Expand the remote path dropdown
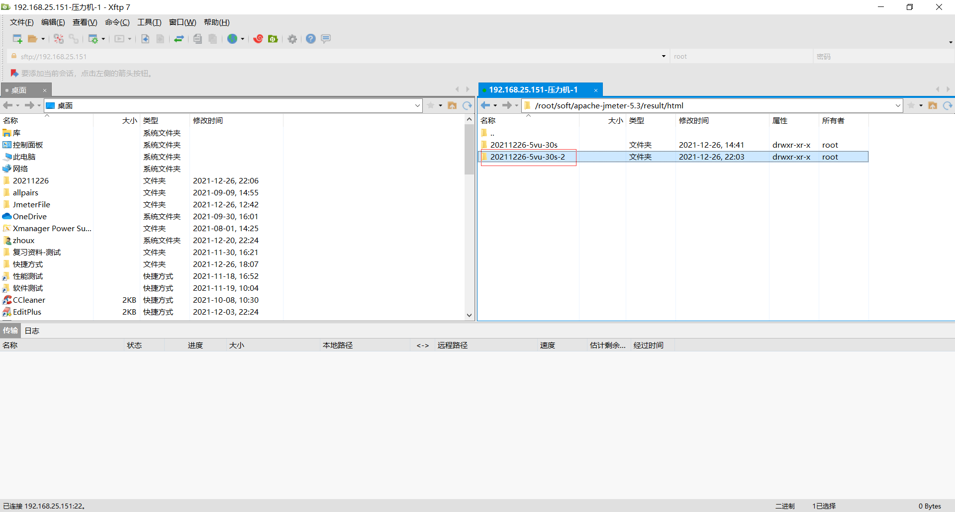This screenshot has height=512, width=955. pos(898,105)
